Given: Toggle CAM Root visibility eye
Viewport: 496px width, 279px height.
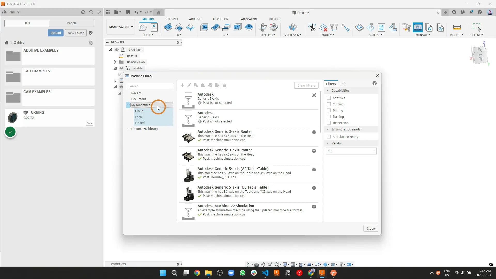Looking at the screenshot, I should [117, 50].
